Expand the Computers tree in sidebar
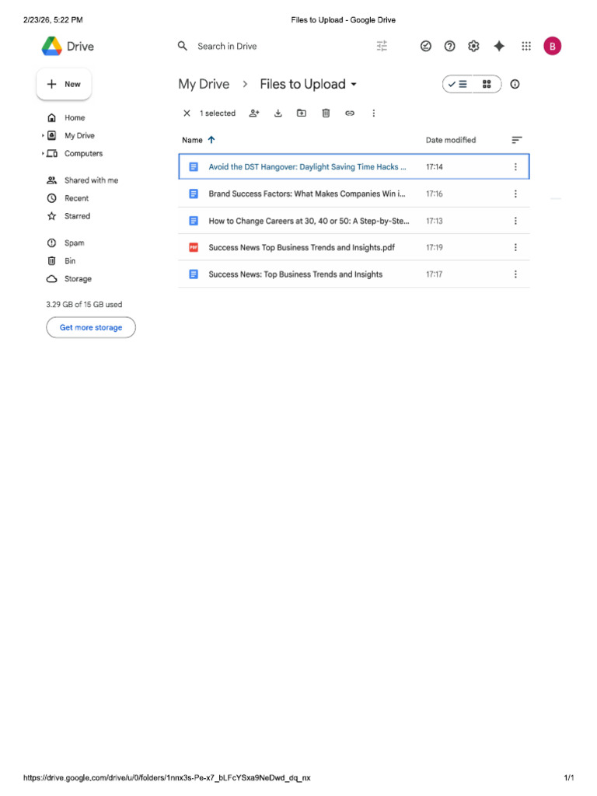Screen dimensions: 597x796 43,153
